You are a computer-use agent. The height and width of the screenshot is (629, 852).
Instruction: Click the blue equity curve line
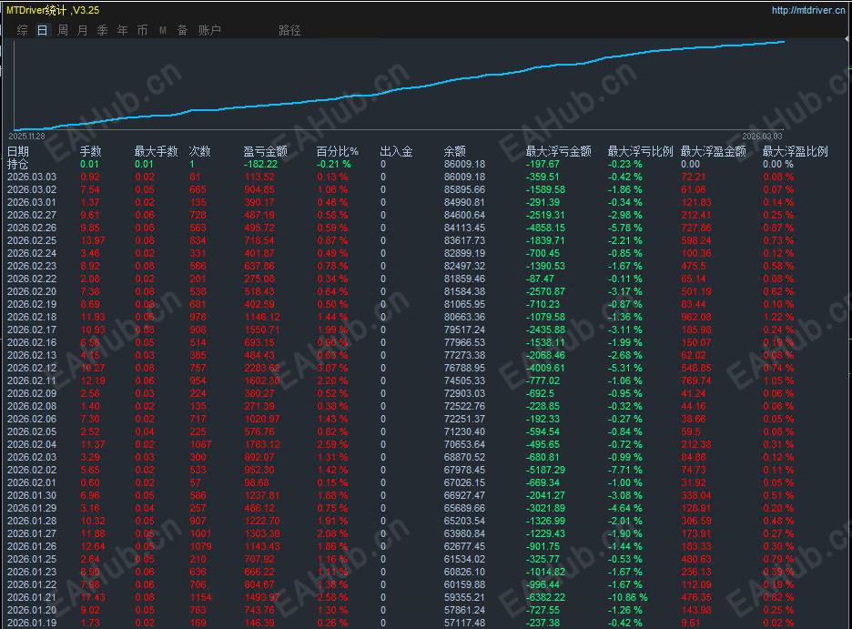click(x=400, y=90)
